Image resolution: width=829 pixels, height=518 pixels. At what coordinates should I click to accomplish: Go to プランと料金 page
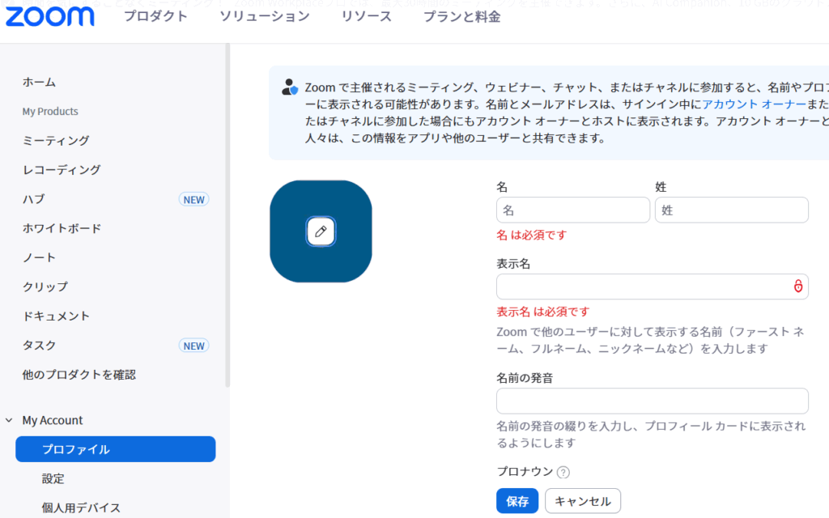coord(461,17)
